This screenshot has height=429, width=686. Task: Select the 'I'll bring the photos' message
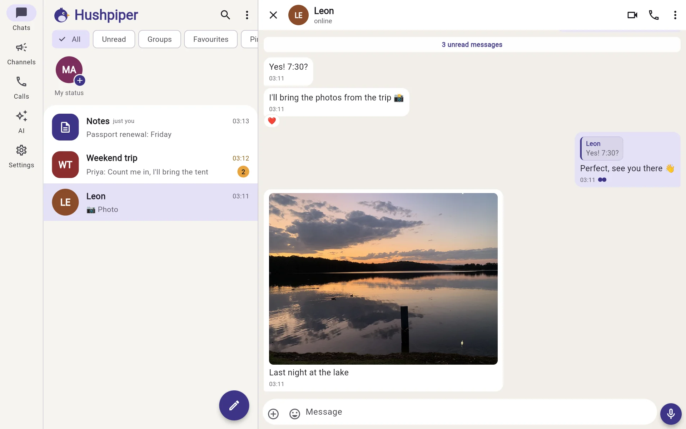coord(336,102)
